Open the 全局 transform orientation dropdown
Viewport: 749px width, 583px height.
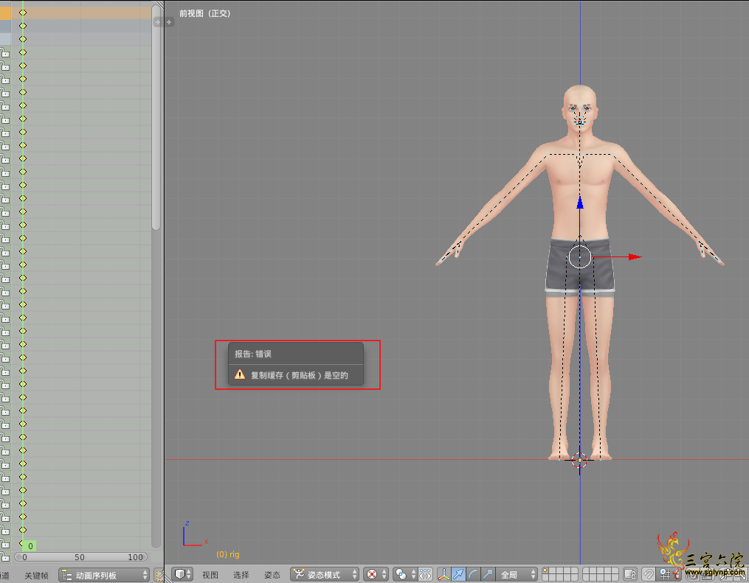pyautogui.click(x=517, y=574)
